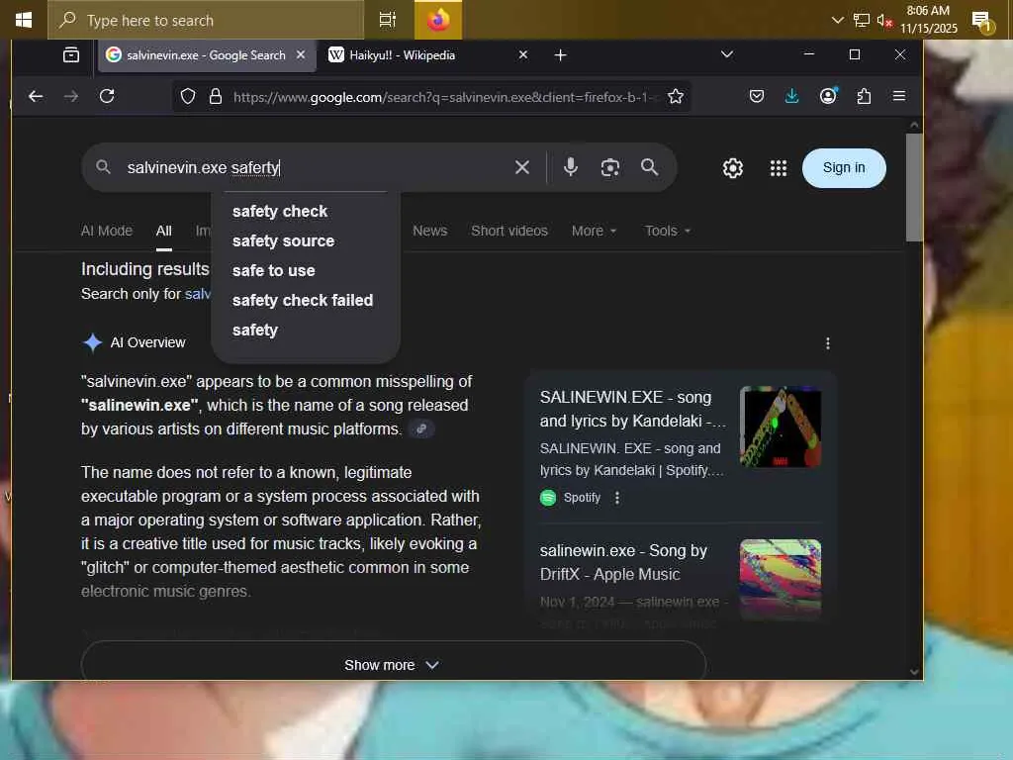Open Firefox recent browsing view icon

(x=71, y=55)
